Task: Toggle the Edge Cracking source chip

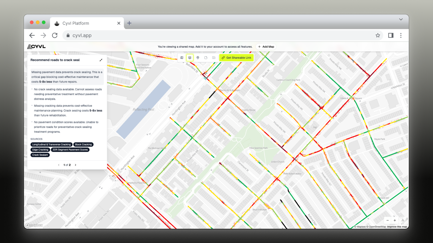Action: click(40, 150)
